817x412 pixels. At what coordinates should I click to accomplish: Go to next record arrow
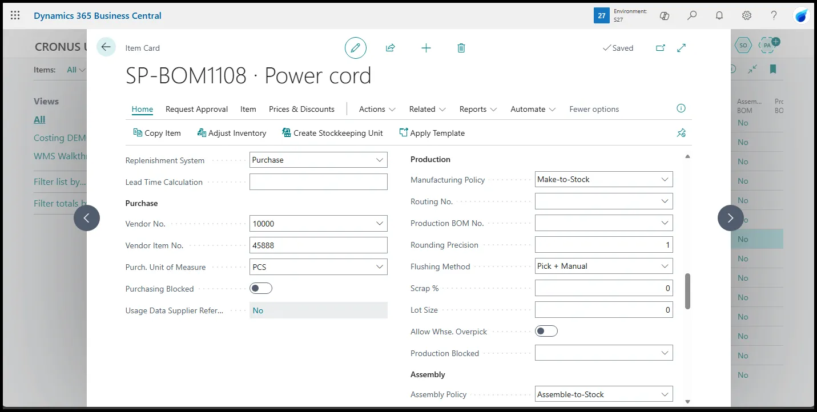(731, 217)
